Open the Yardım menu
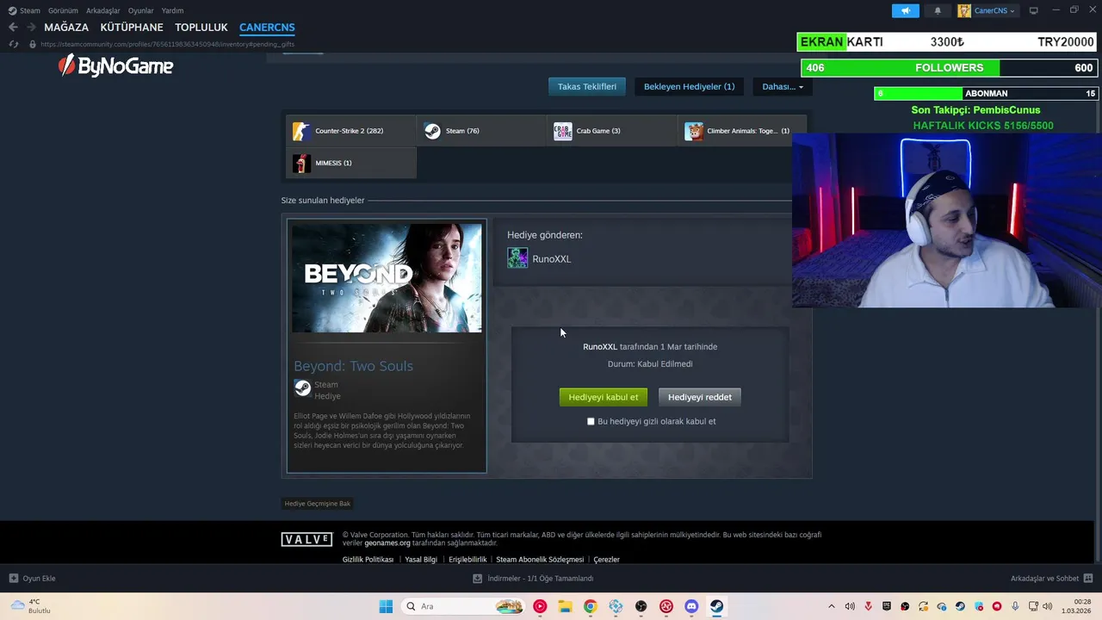Image resolution: width=1102 pixels, height=620 pixels. (172, 11)
